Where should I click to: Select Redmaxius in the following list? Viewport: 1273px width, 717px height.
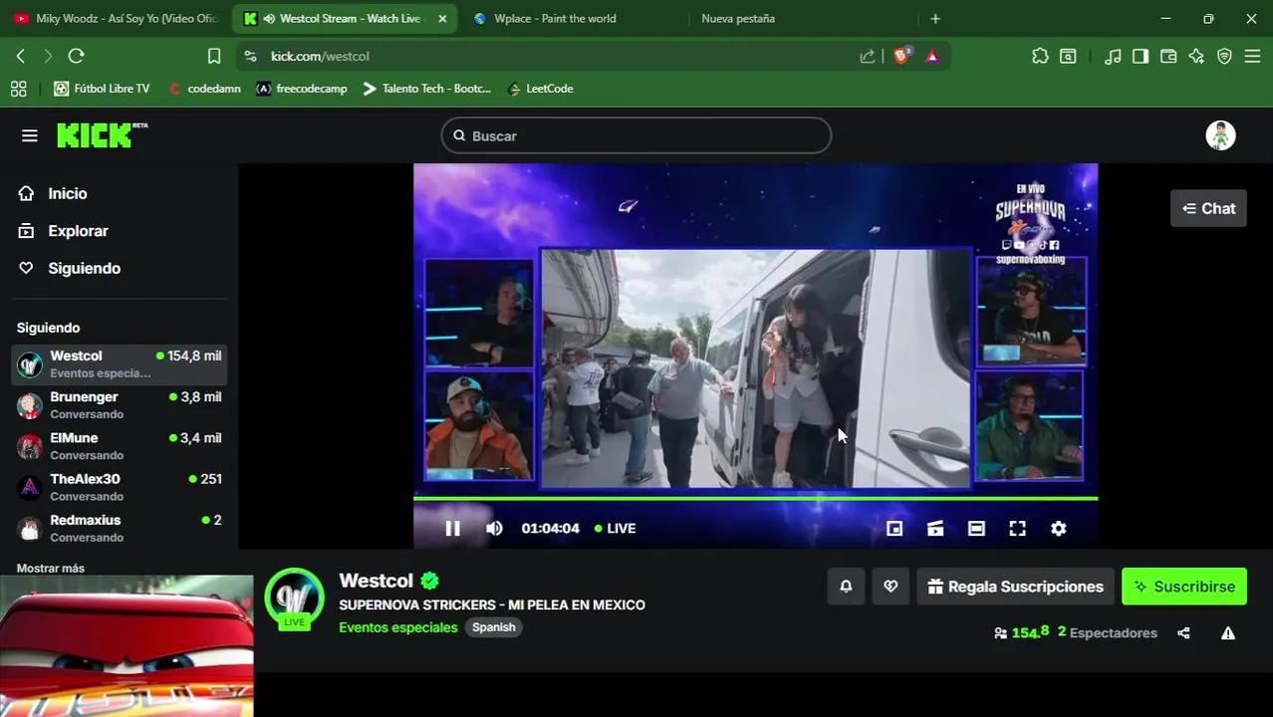(120, 528)
